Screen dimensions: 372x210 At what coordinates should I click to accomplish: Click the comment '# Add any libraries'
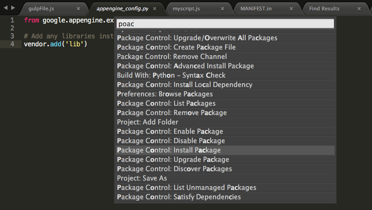[x=59, y=36]
